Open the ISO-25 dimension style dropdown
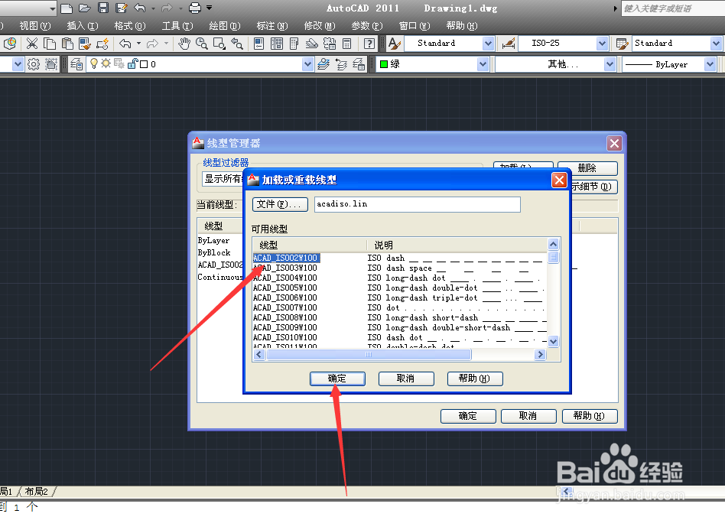This screenshot has width=725, height=520. coord(602,44)
